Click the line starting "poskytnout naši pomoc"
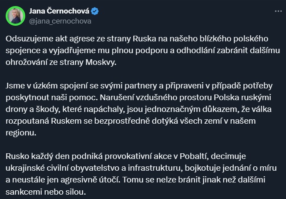This screenshot has width=286, height=199. pos(138,98)
